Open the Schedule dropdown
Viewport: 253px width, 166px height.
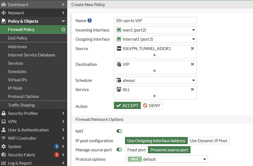click(155, 80)
